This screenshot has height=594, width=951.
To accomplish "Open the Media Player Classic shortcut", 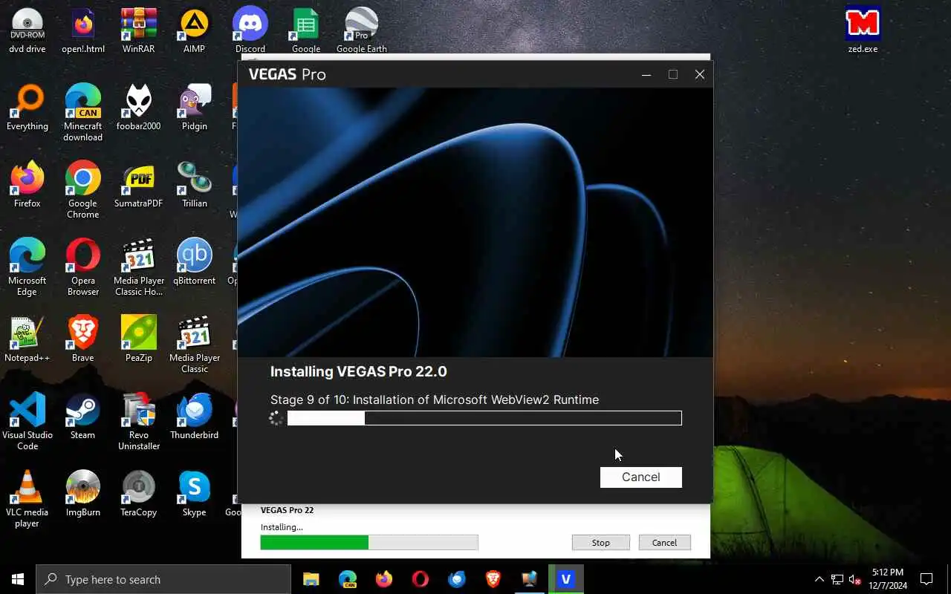I will point(195,345).
